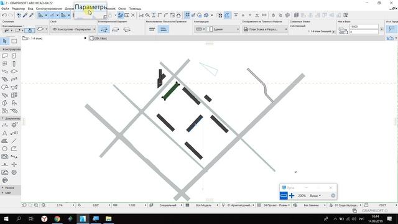Open the Файл menu
Screen dimensions: 398x224
pyautogui.click(x=5, y=9)
